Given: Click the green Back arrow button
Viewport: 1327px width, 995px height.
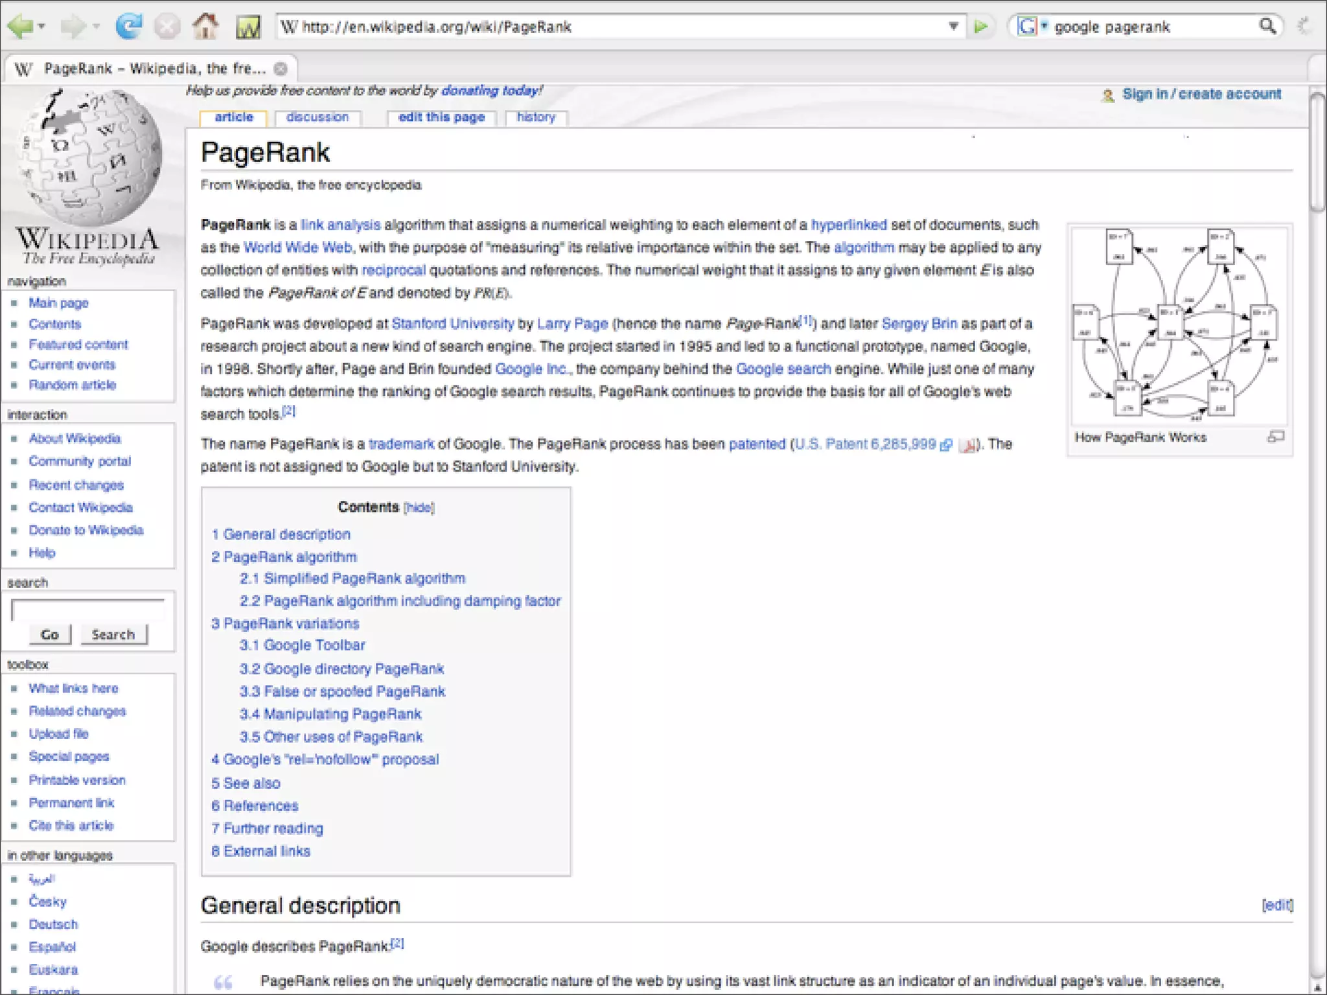Looking at the screenshot, I should pos(20,27).
